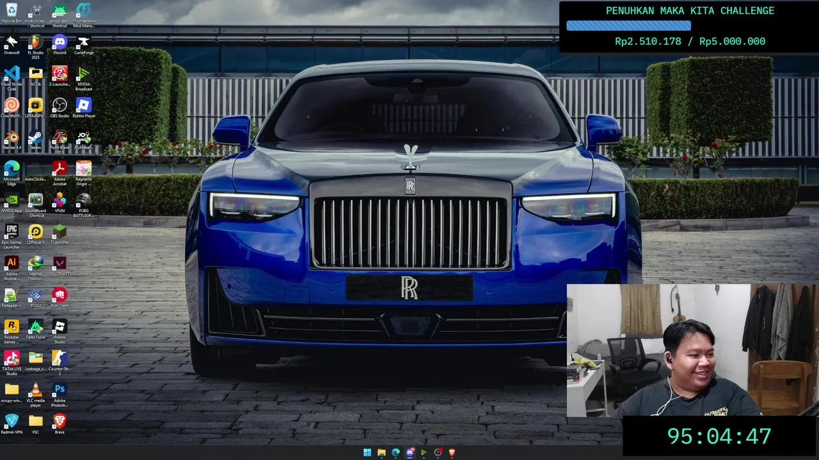Select the VSC folder icon
Image resolution: width=819 pixels, height=460 pixels.
36,424
